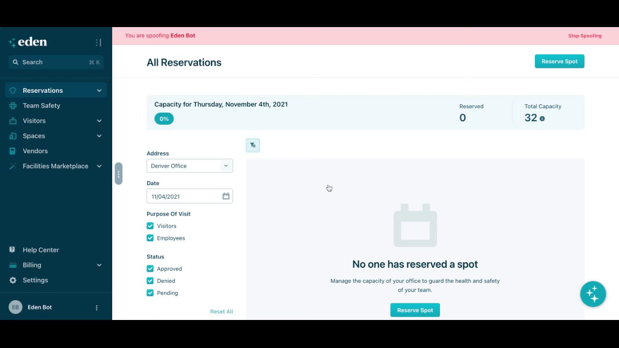
Task: Expand the Facilities Marketplace chevron
Action: 99,166
